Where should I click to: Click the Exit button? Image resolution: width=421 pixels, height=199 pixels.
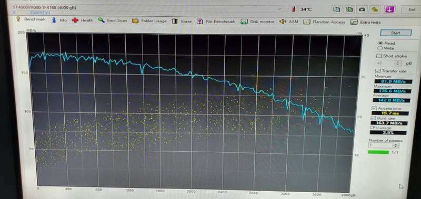[x=412, y=9]
